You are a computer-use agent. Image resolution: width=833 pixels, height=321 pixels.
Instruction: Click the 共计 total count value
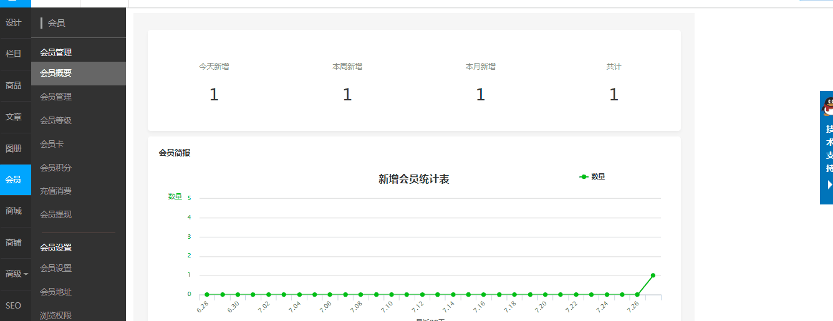point(614,95)
